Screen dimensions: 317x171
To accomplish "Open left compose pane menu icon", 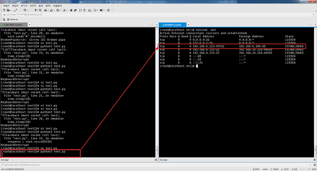I will 156,160.
